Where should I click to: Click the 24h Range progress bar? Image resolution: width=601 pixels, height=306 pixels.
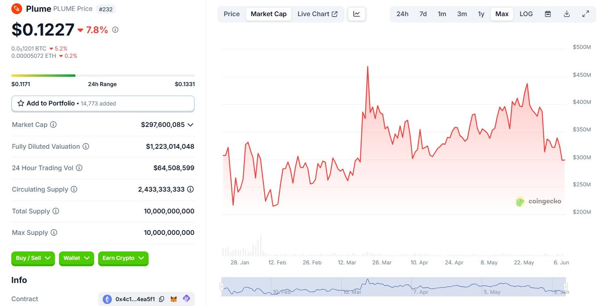point(103,76)
